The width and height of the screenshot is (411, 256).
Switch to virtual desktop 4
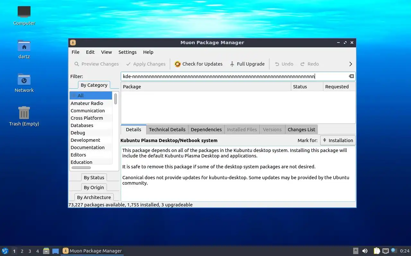tap(37, 251)
